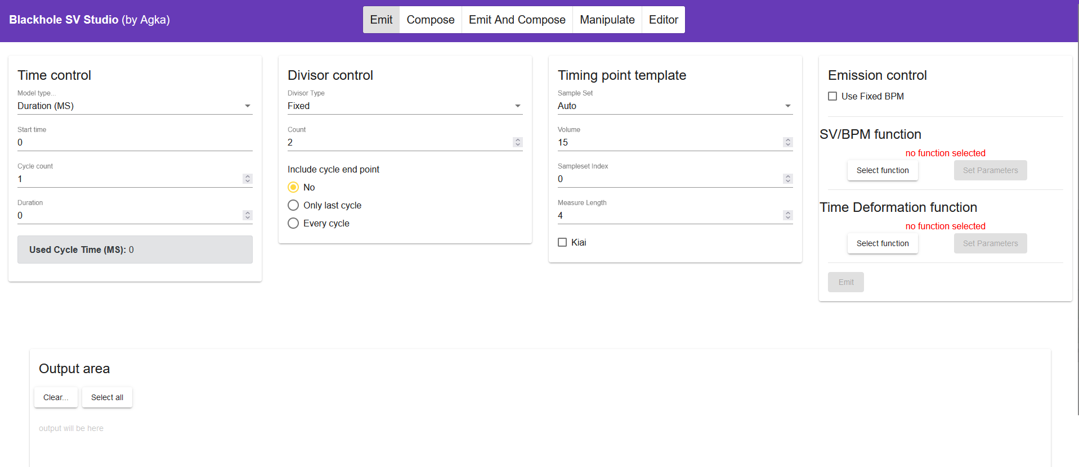
Task: Switch to the Manipulate tab
Action: pos(607,20)
